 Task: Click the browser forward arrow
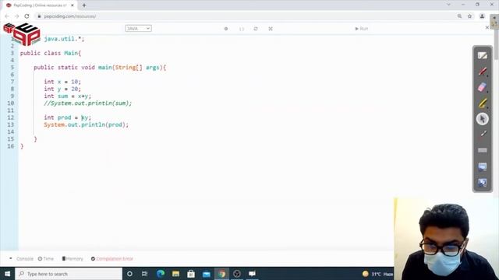click(x=17, y=16)
